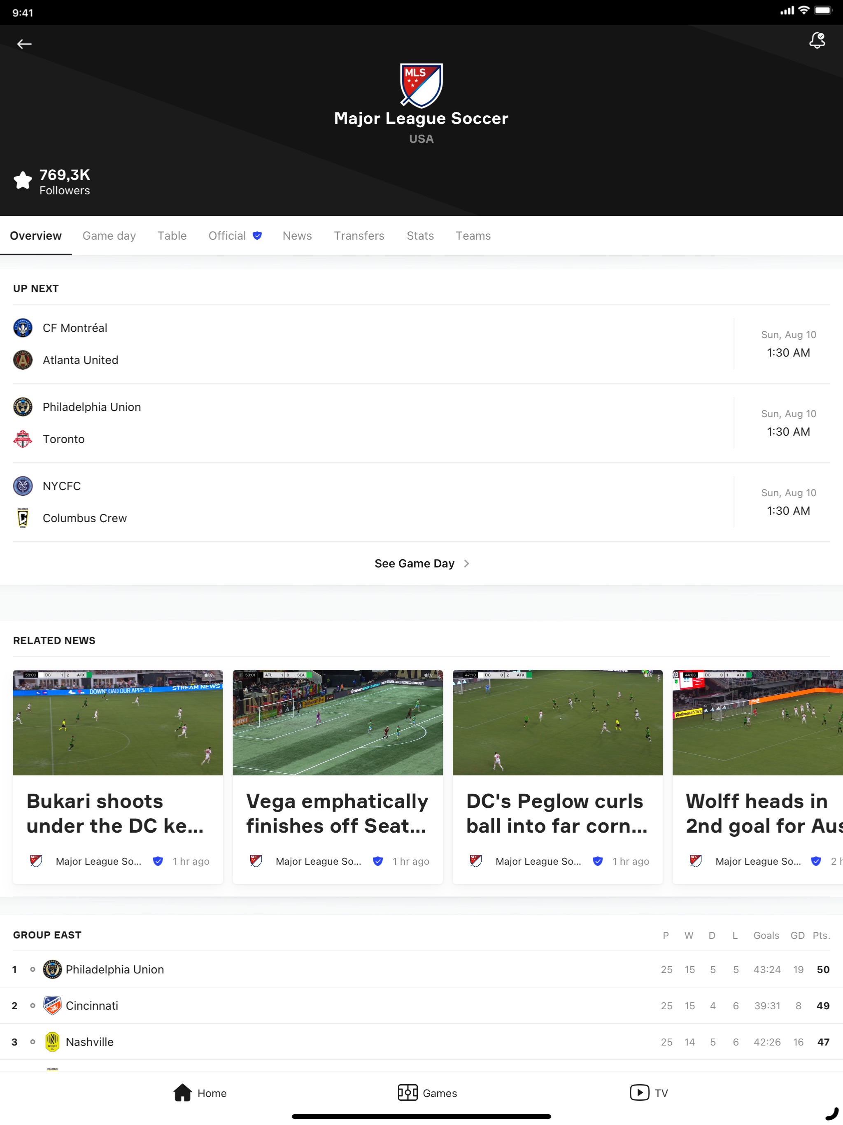Follow league via star icon
The width and height of the screenshot is (843, 1125).
pyautogui.click(x=23, y=180)
